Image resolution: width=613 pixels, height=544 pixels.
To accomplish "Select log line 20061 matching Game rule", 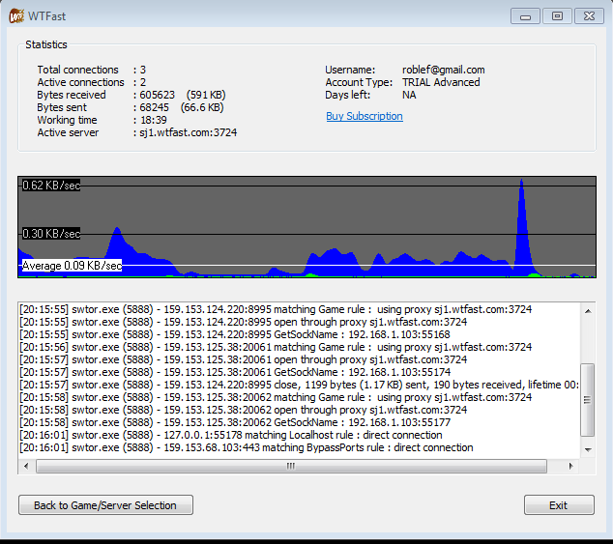I will [x=276, y=347].
